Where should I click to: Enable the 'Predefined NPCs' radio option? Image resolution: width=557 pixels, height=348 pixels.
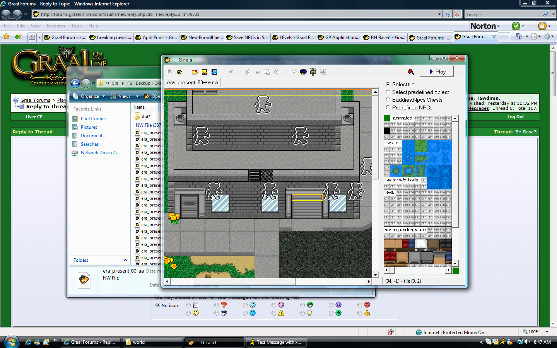pos(388,107)
